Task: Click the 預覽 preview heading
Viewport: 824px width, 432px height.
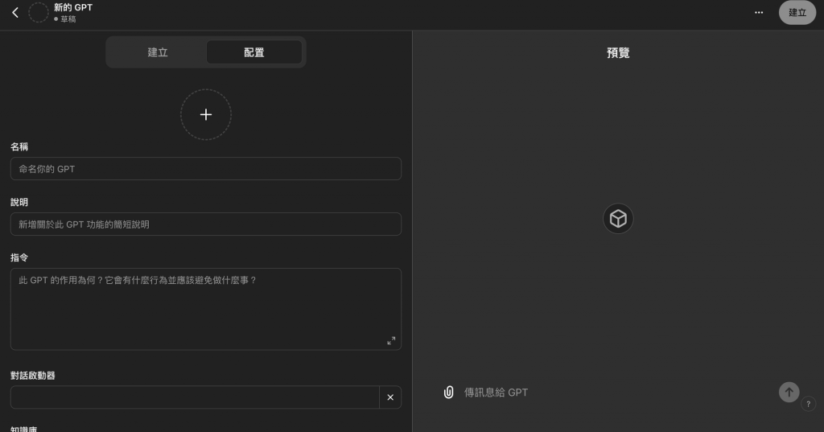Action: (618, 52)
